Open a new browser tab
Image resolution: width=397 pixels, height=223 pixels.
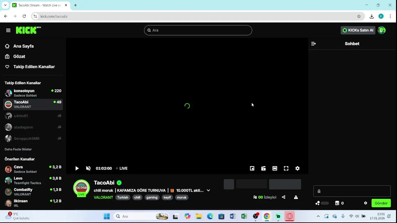click(x=75, y=5)
